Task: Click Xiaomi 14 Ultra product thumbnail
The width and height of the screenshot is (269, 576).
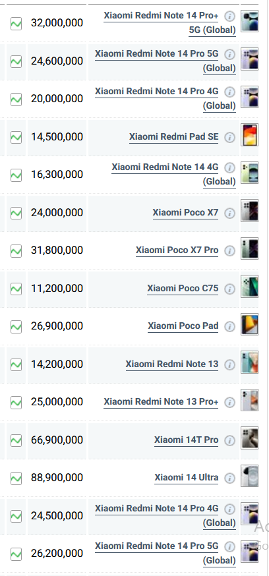Action: (249, 476)
